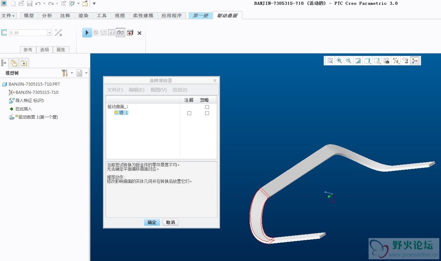
Task: Open the 0.50 thickness value dropdown
Action: 49,33
